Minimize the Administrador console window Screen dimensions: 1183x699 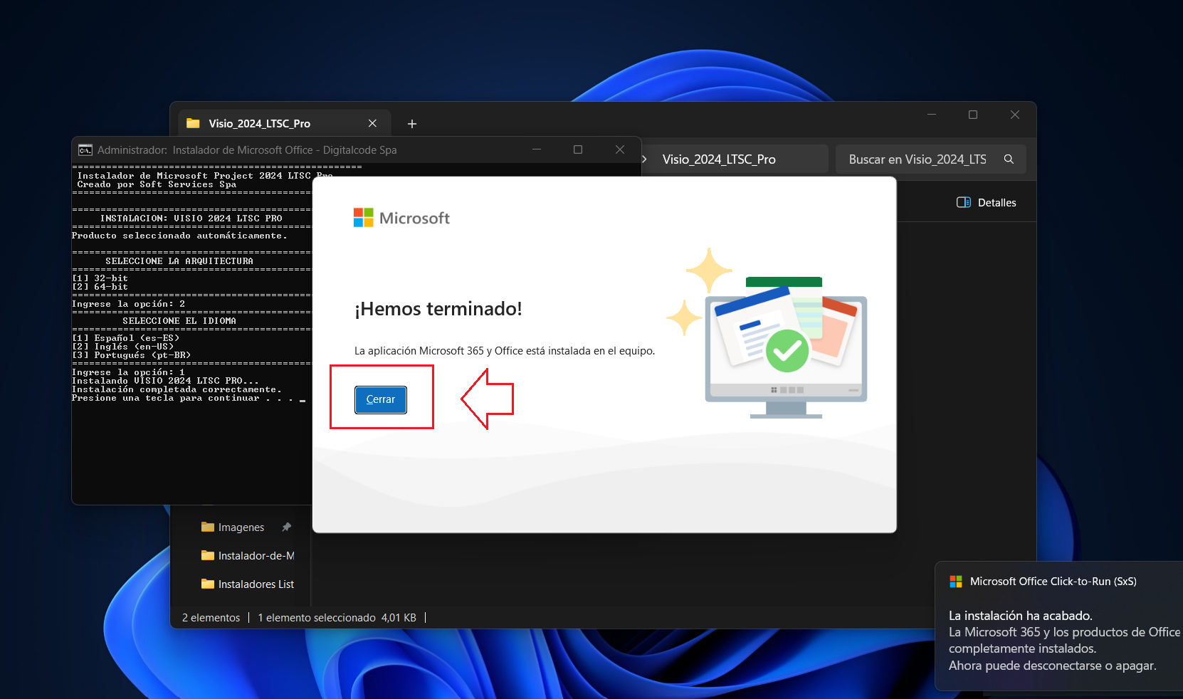pyautogui.click(x=537, y=149)
